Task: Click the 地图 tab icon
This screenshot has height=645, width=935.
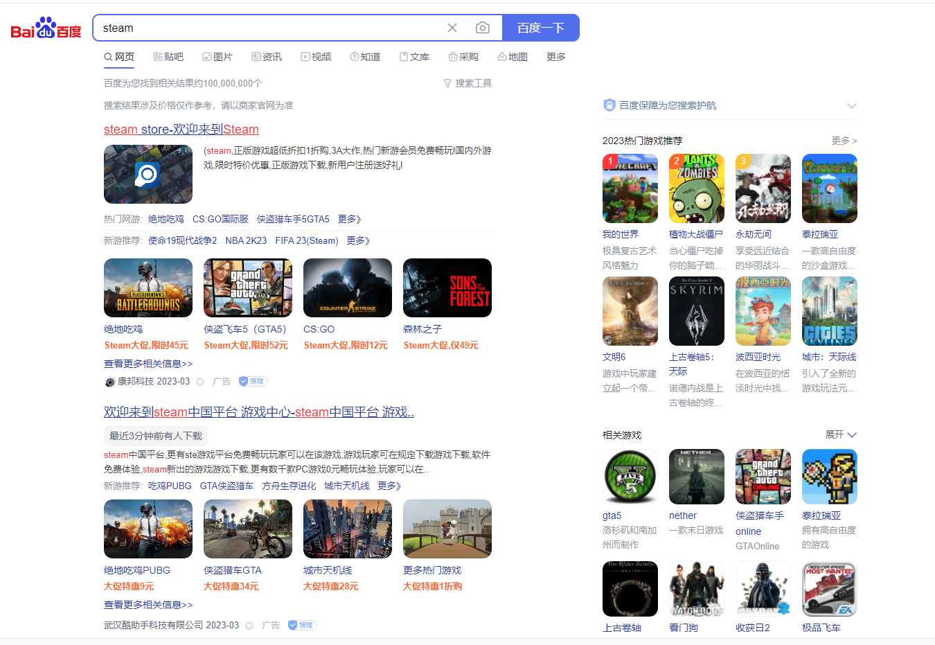Action: click(501, 56)
